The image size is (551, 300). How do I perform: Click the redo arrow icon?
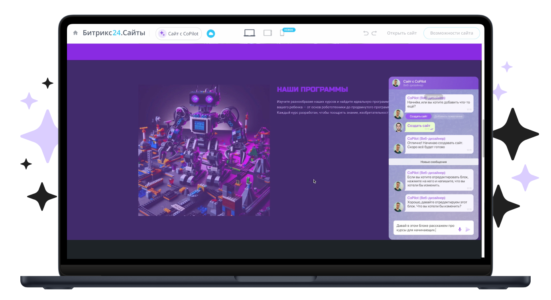[x=374, y=33]
